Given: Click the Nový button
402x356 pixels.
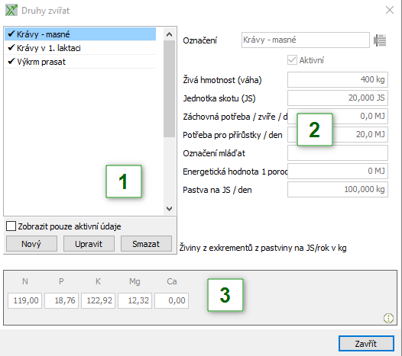Looking at the screenshot, I should pyautogui.click(x=31, y=244).
